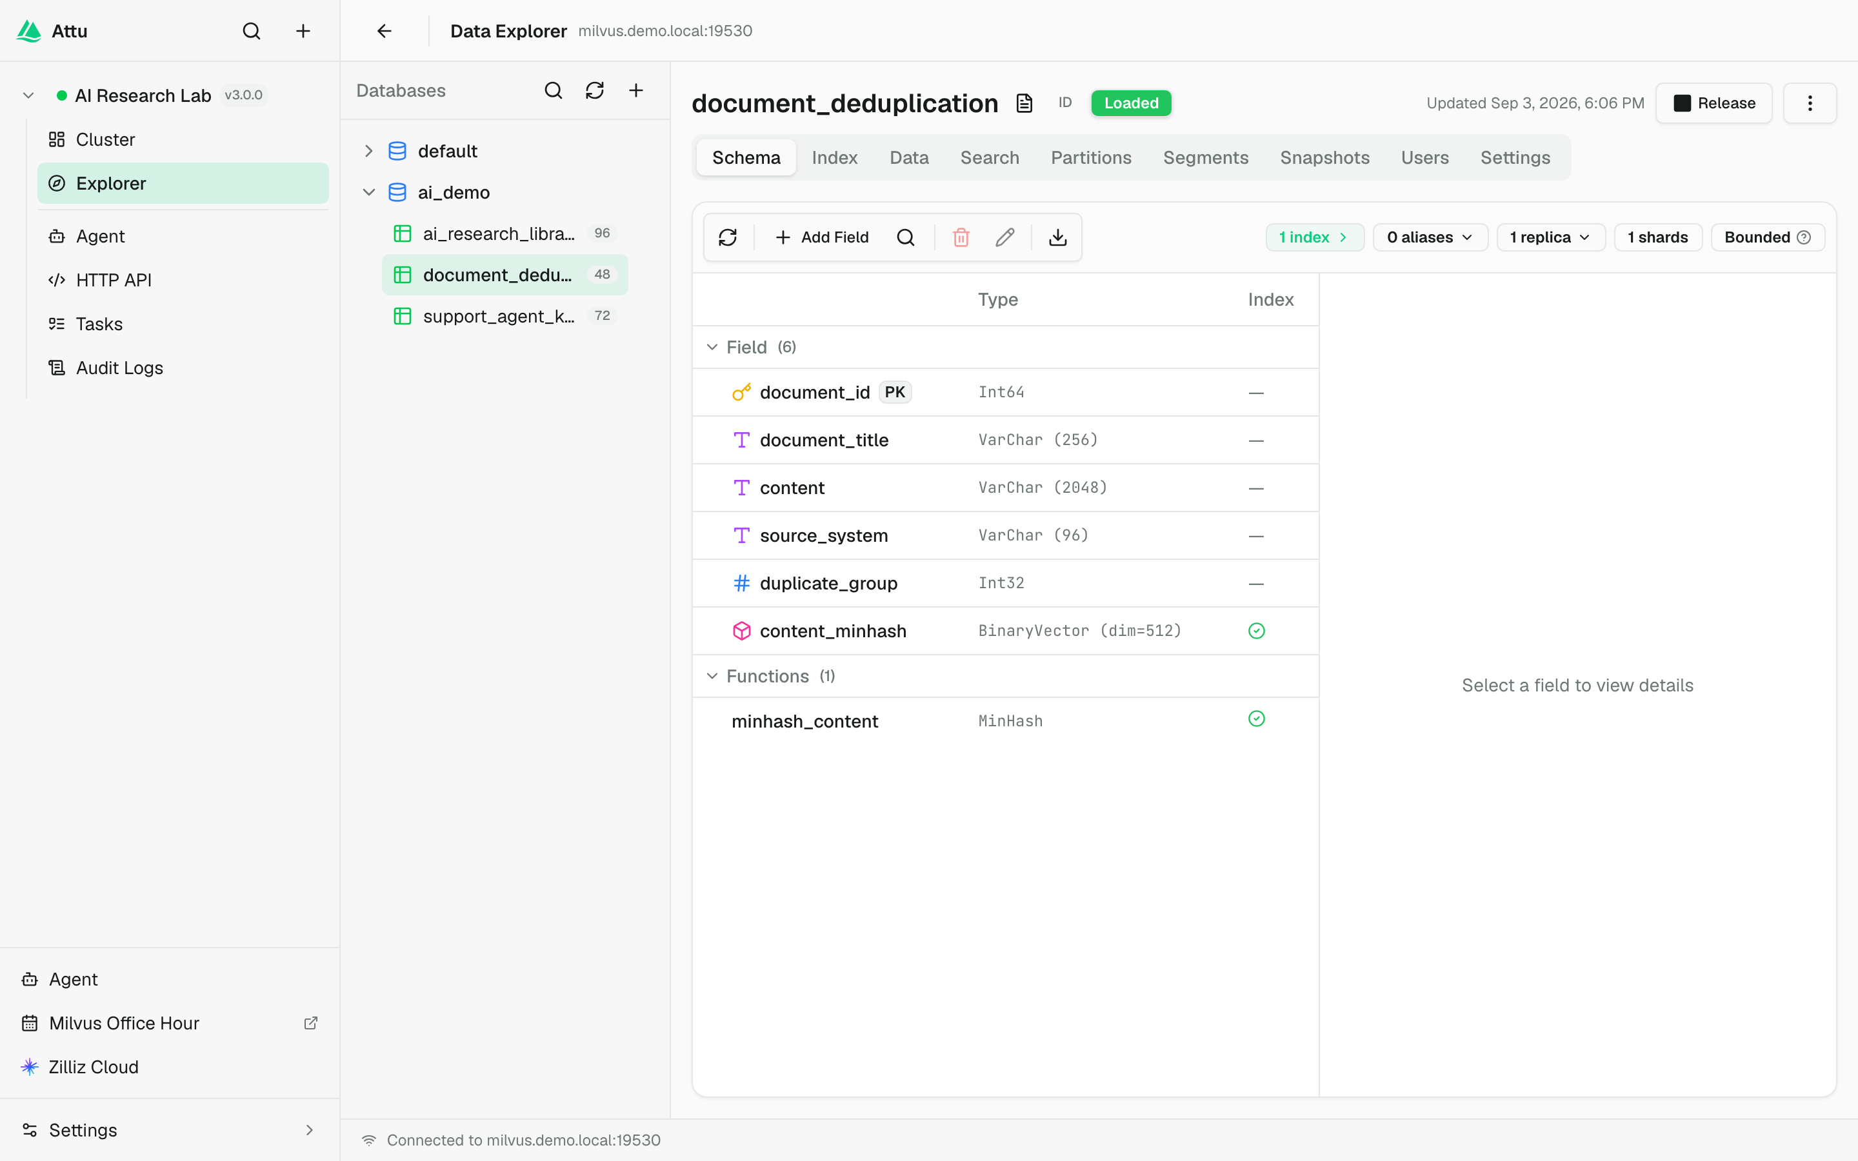Search fields using schema toolbar magnifier
This screenshot has height=1161, width=1858.
pyautogui.click(x=906, y=237)
